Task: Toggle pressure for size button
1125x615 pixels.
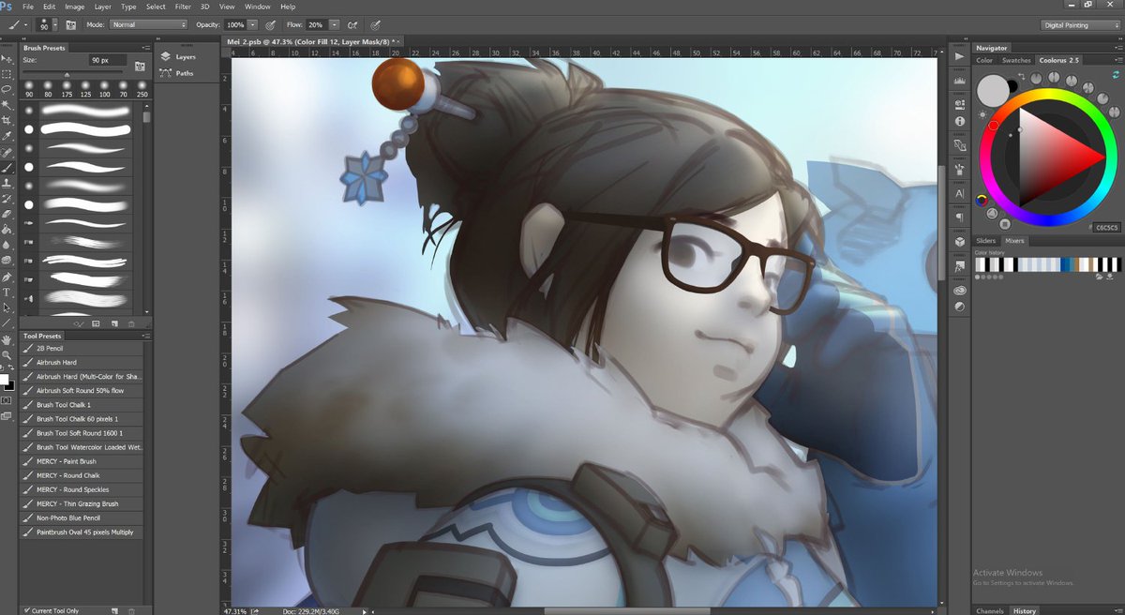Action: tap(376, 24)
